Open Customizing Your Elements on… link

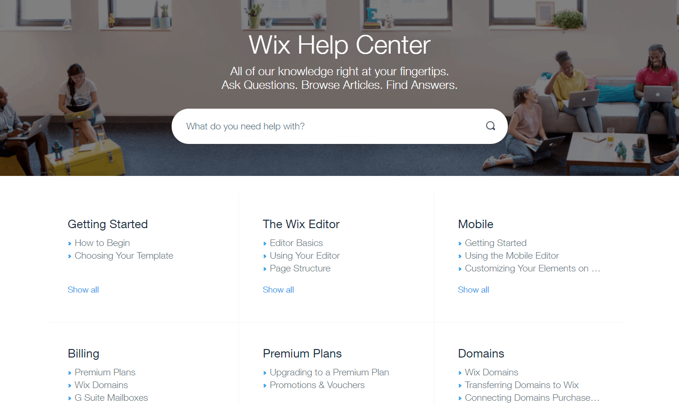[532, 268]
